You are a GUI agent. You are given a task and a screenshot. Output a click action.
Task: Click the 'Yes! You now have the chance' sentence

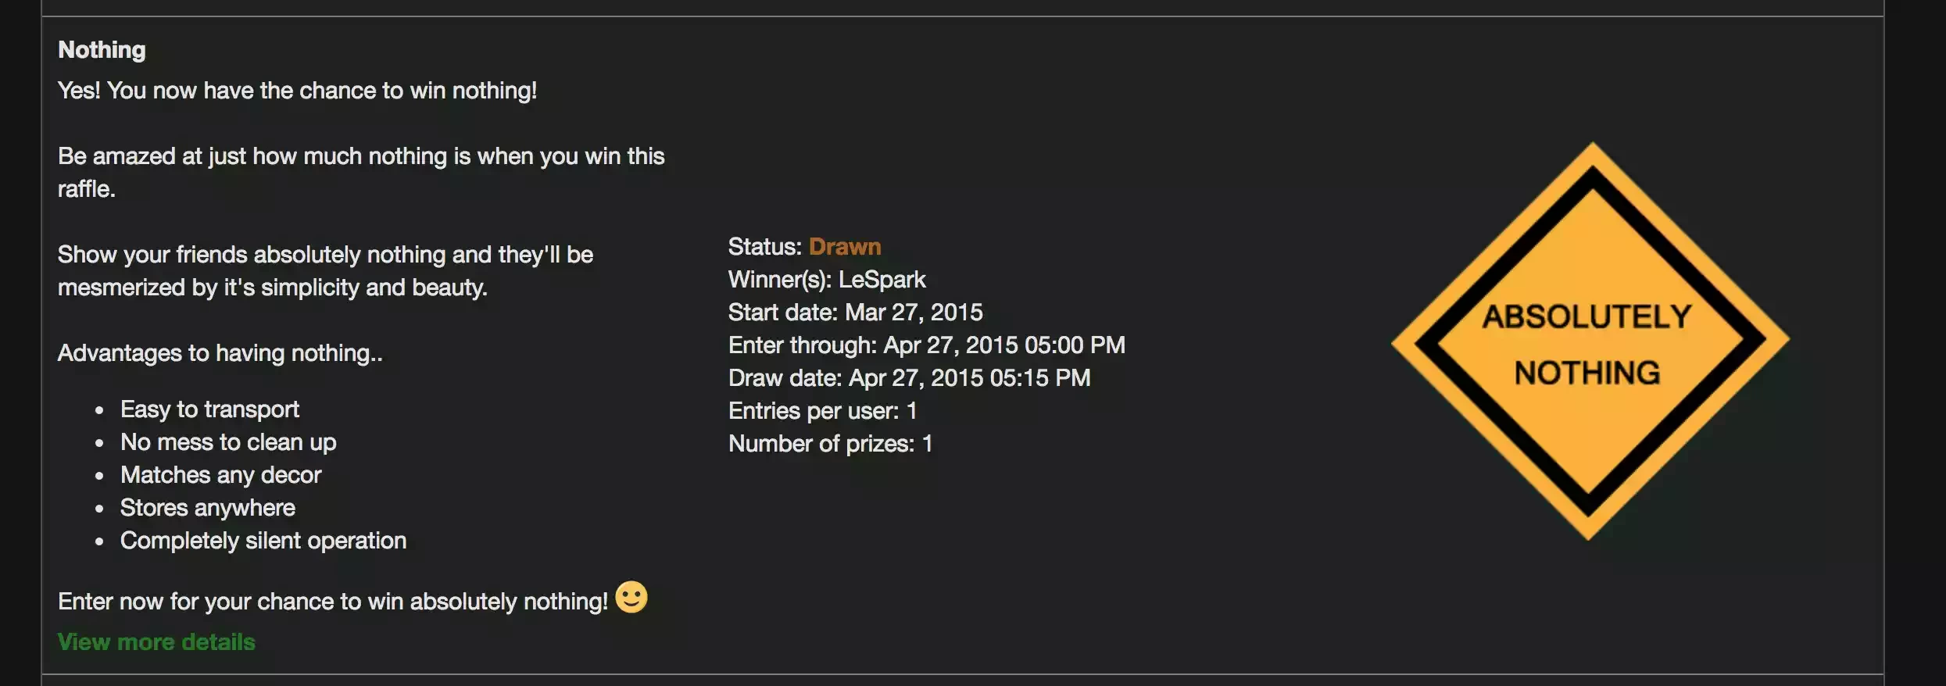[297, 91]
